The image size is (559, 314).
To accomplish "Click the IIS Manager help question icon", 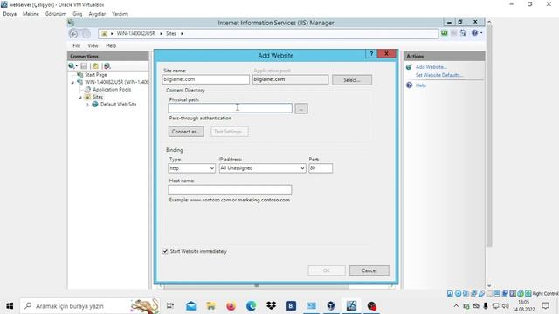I will point(474,33).
